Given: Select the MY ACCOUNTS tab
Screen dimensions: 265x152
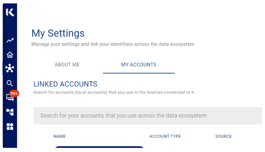Looking at the screenshot, I should coord(139,65).
